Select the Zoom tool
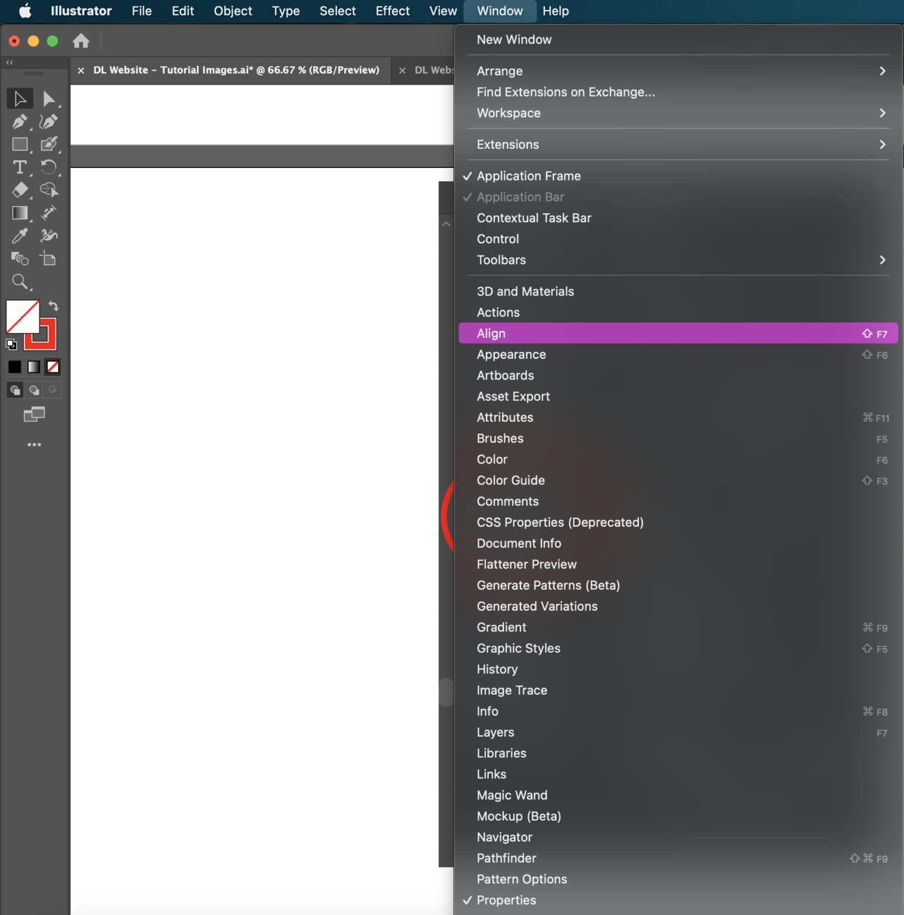This screenshot has height=915, width=904. (x=20, y=282)
